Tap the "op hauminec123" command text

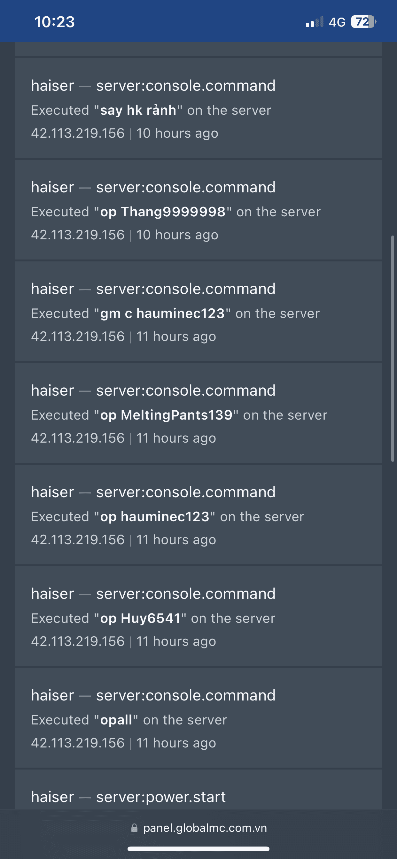click(155, 517)
